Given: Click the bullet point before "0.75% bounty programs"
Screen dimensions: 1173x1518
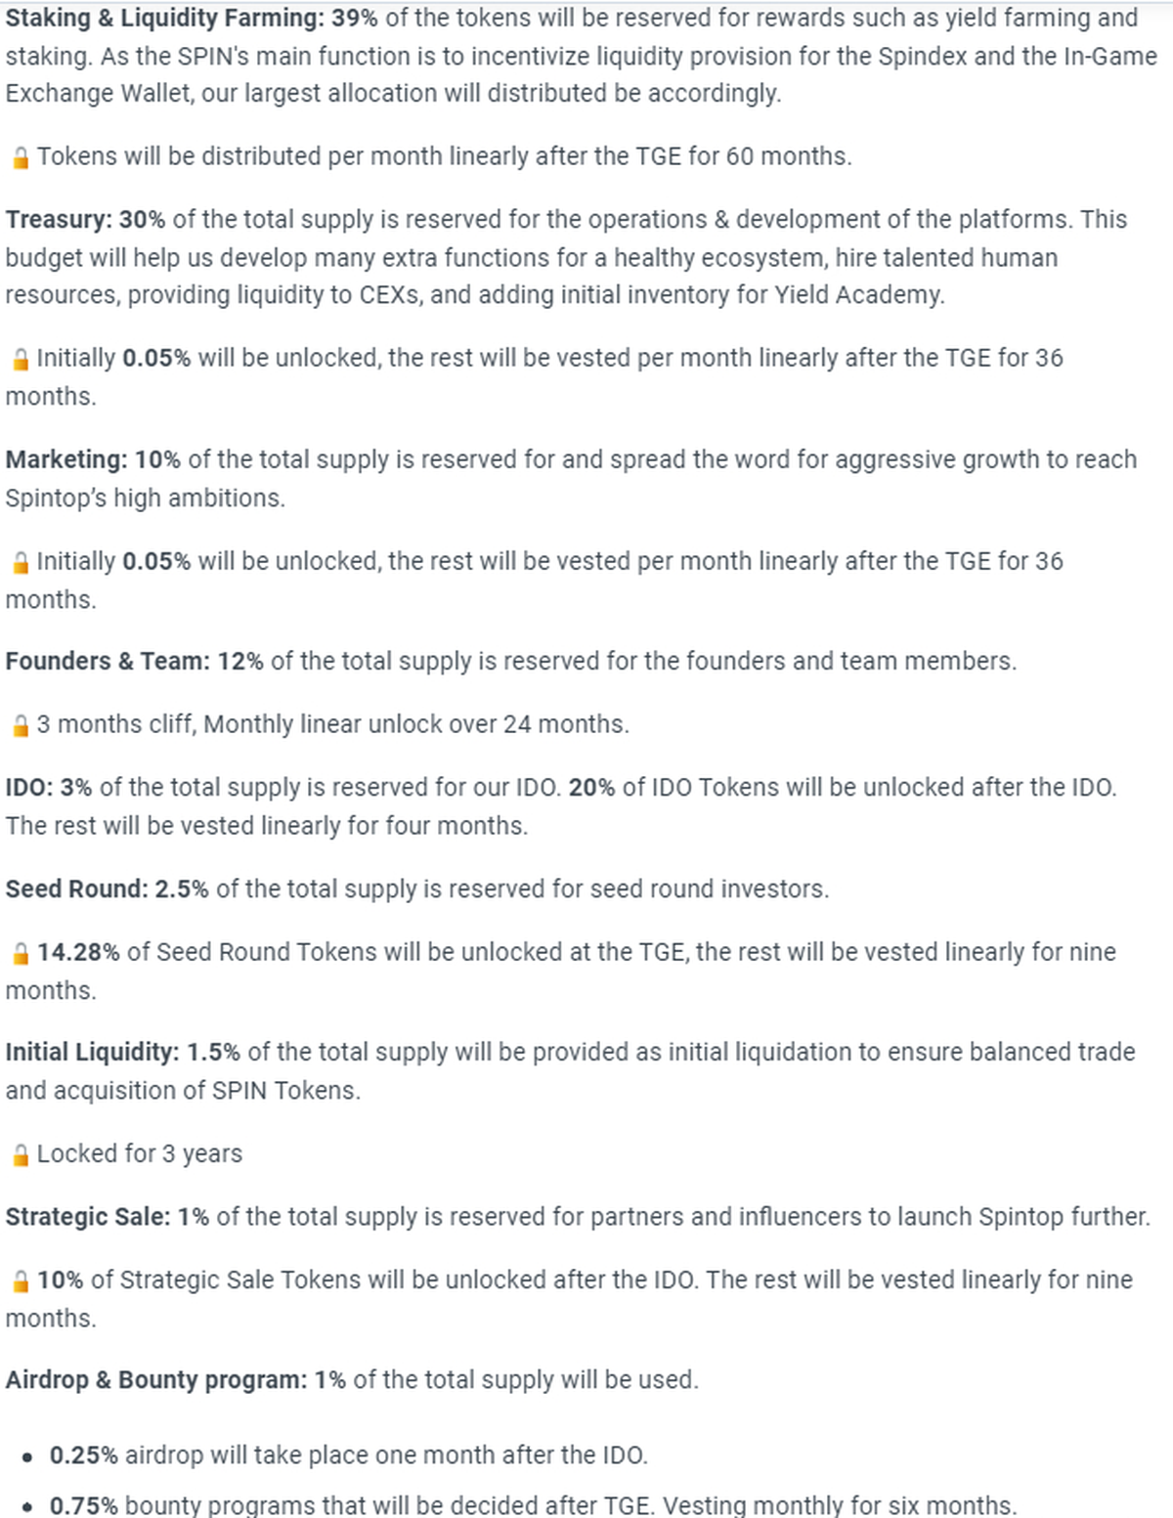Looking at the screenshot, I should click(27, 1507).
